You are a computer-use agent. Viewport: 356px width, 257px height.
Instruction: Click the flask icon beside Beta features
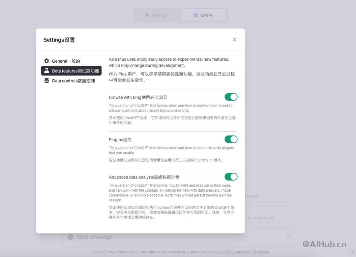46,71
